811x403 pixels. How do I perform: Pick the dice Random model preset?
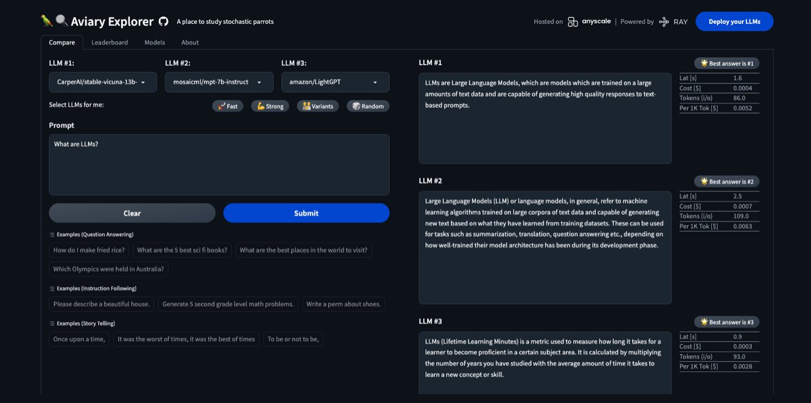pos(367,106)
